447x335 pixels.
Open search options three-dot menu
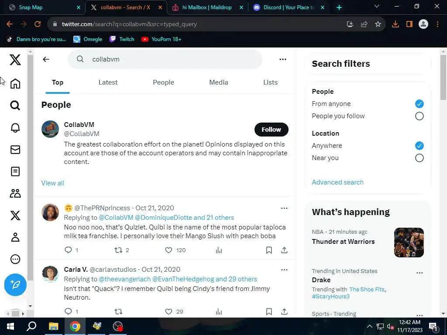click(283, 59)
